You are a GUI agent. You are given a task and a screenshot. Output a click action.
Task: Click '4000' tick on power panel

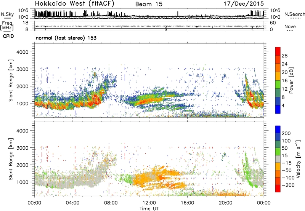[22, 52]
